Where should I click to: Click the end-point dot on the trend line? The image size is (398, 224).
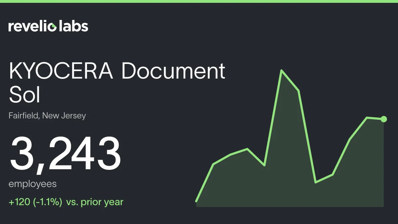pyautogui.click(x=384, y=119)
